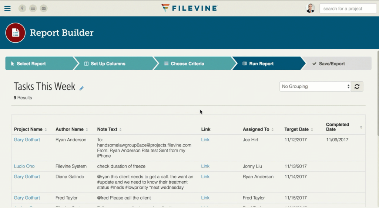This screenshot has width=379, height=208.
Task: Click the Select Report cursor icon
Action: click(13, 64)
